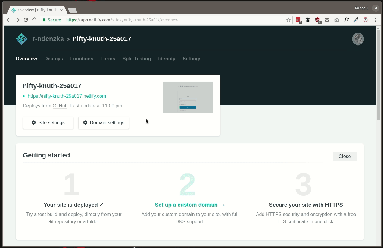Switch to the Deploys tab
Viewport: 383px width, 248px height.
(x=54, y=59)
